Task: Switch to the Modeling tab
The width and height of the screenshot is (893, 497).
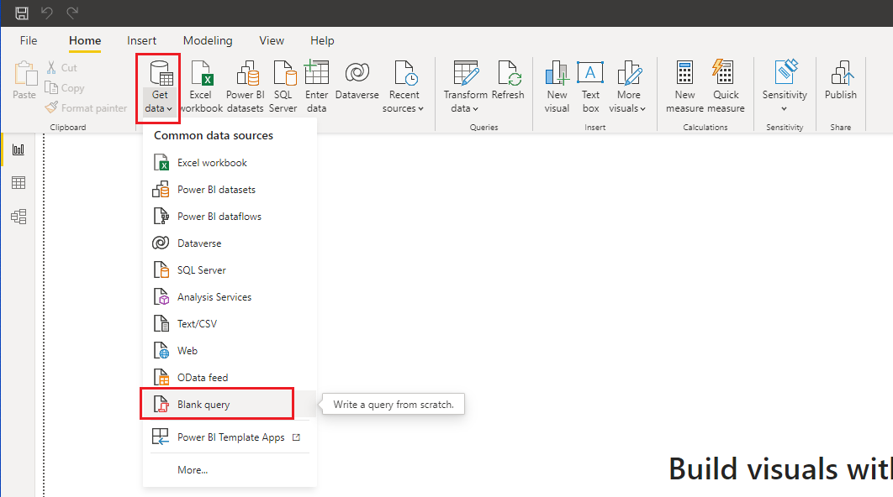Action: point(208,40)
